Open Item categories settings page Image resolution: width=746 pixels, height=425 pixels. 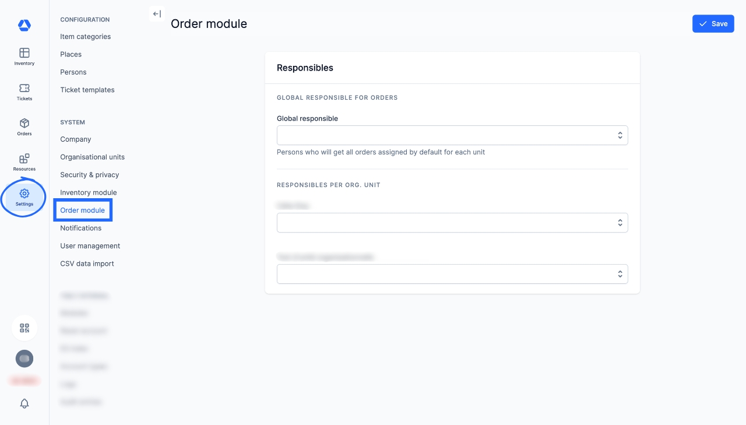tap(85, 37)
